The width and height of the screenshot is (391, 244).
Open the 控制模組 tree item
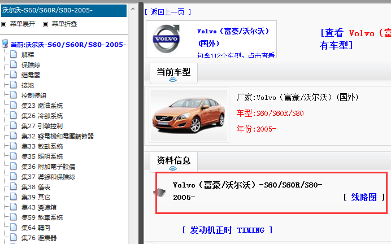34,95
